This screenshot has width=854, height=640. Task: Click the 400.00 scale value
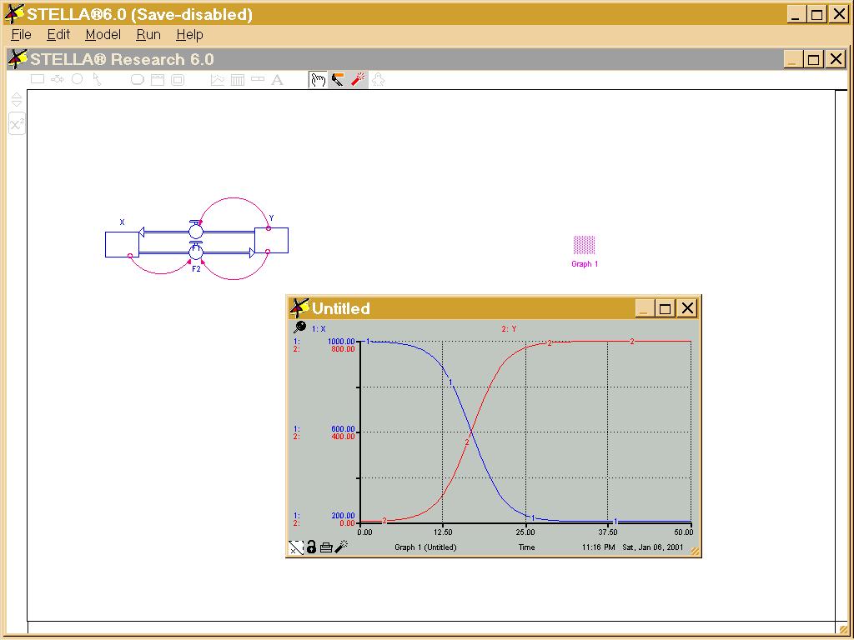click(x=343, y=437)
